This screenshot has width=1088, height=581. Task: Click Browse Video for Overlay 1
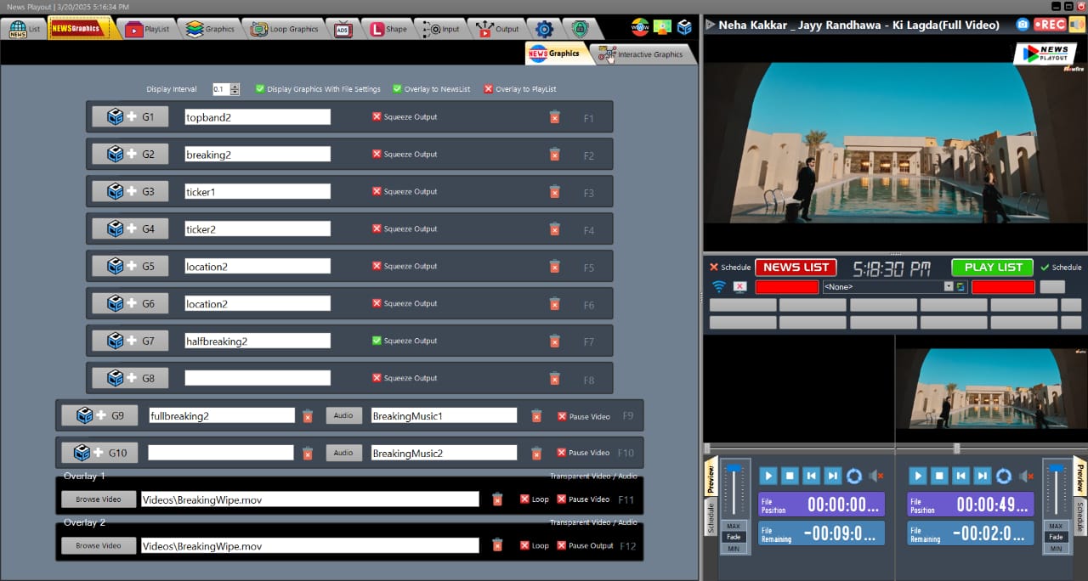[x=99, y=499]
